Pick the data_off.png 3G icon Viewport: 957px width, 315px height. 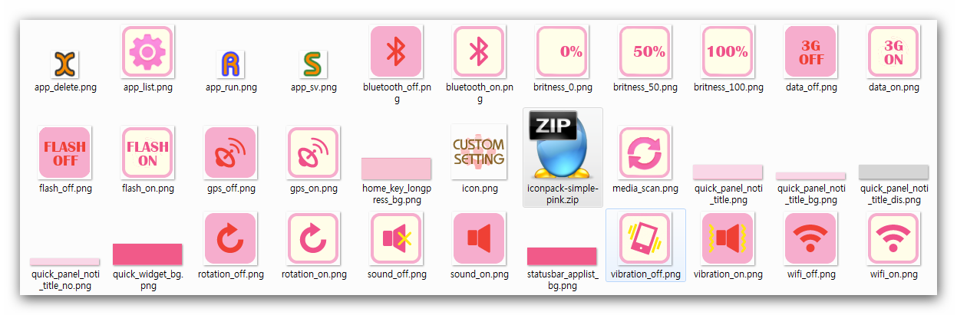tap(810, 52)
